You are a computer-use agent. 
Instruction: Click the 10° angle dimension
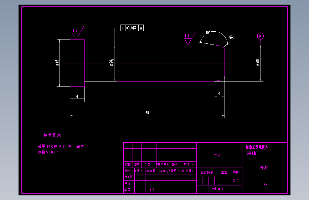pos(208,32)
